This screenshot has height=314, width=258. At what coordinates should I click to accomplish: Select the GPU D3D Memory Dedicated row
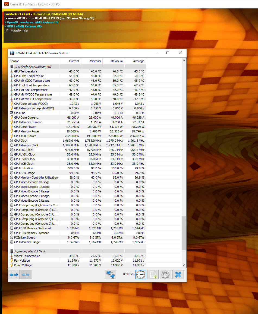click(x=77, y=228)
